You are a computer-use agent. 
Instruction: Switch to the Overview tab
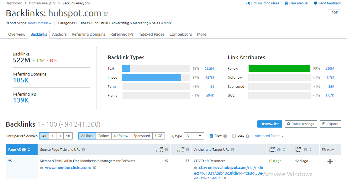pos(17,34)
